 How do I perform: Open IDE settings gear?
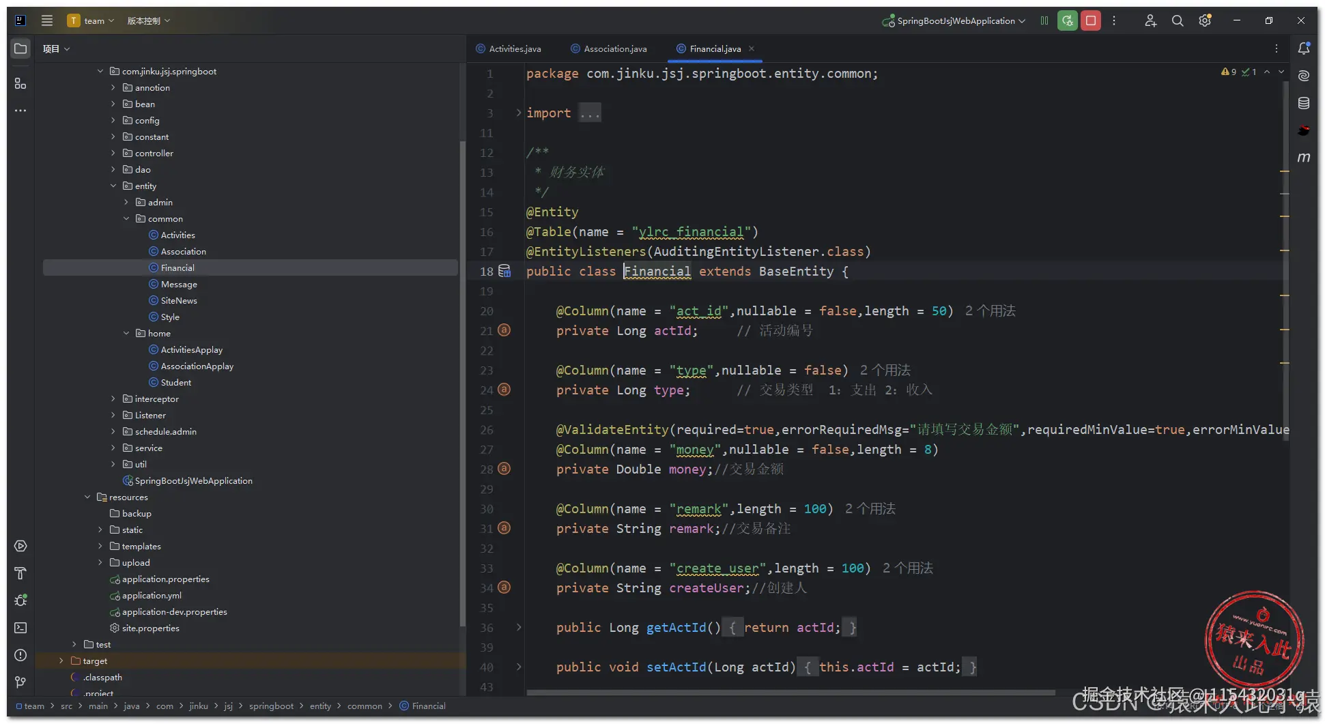pos(1205,20)
